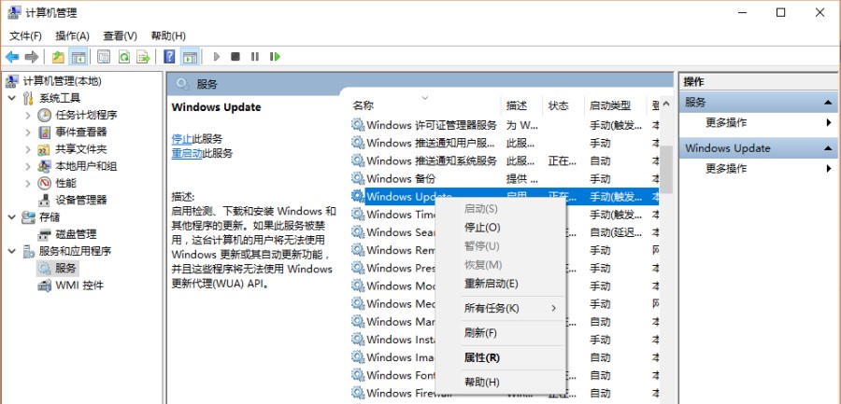Open the 帮助(H) menu in the menu bar
The image size is (841, 404).
168,35
